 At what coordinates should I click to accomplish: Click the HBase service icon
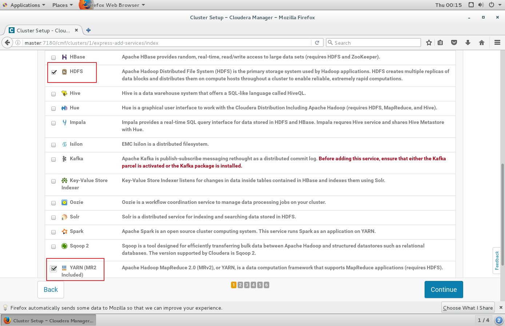coord(64,57)
